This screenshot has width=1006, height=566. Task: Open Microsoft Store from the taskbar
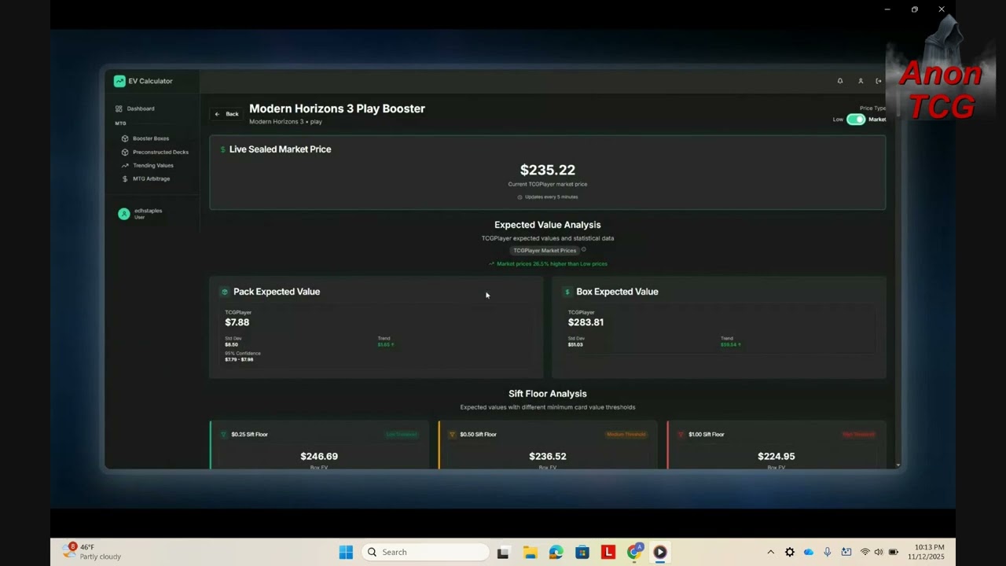pos(582,552)
